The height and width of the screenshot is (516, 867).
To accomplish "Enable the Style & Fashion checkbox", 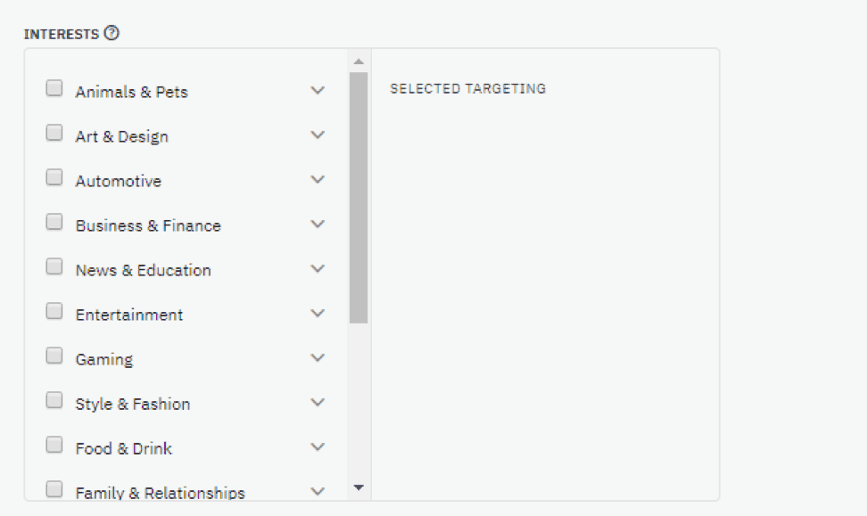I will (54, 400).
